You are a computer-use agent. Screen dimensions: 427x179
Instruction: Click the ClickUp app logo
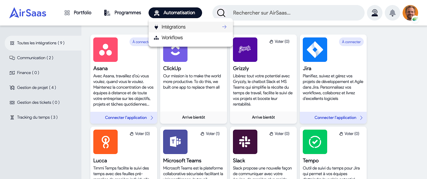pyautogui.click(x=175, y=54)
